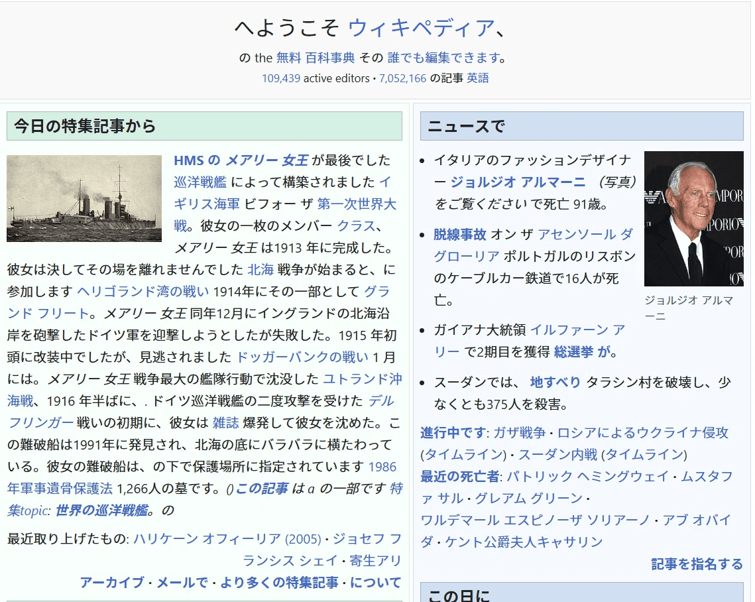Click the より多くの特集記事 link
The width and height of the screenshot is (755, 602).
279,583
